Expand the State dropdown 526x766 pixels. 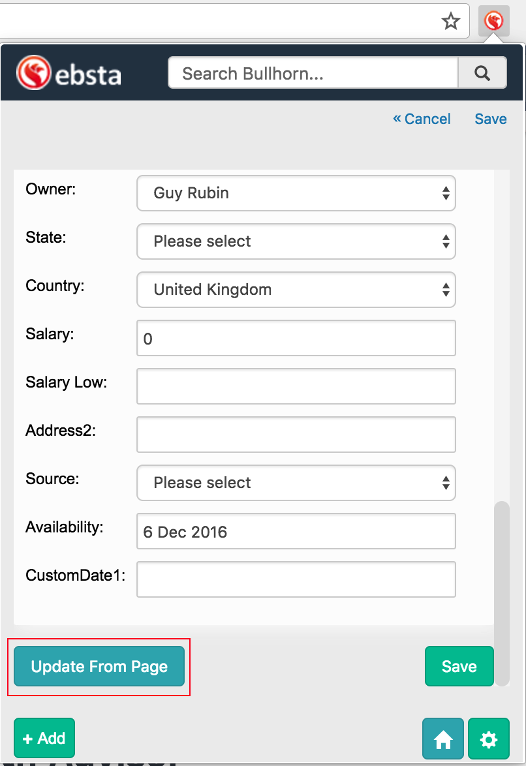point(296,241)
